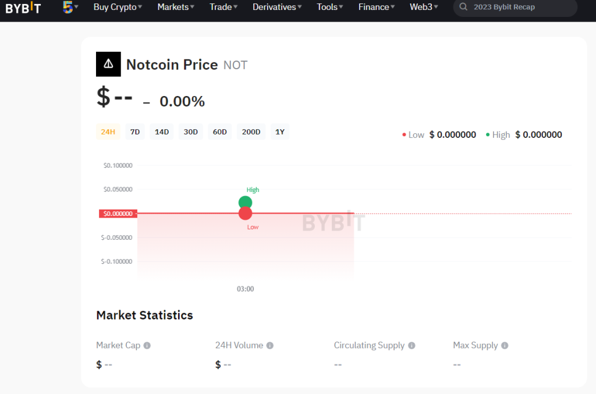Click the 24H Volume info icon
This screenshot has width=596, height=394.
[x=270, y=345]
